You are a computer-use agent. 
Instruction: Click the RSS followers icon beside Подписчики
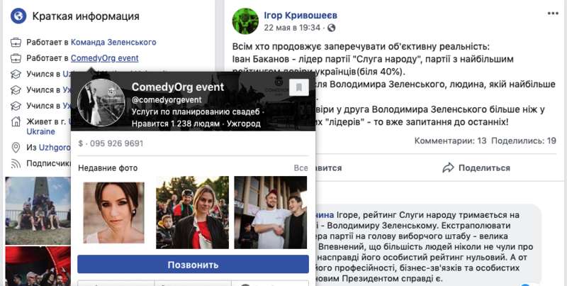pyautogui.click(x=16, y=164)
